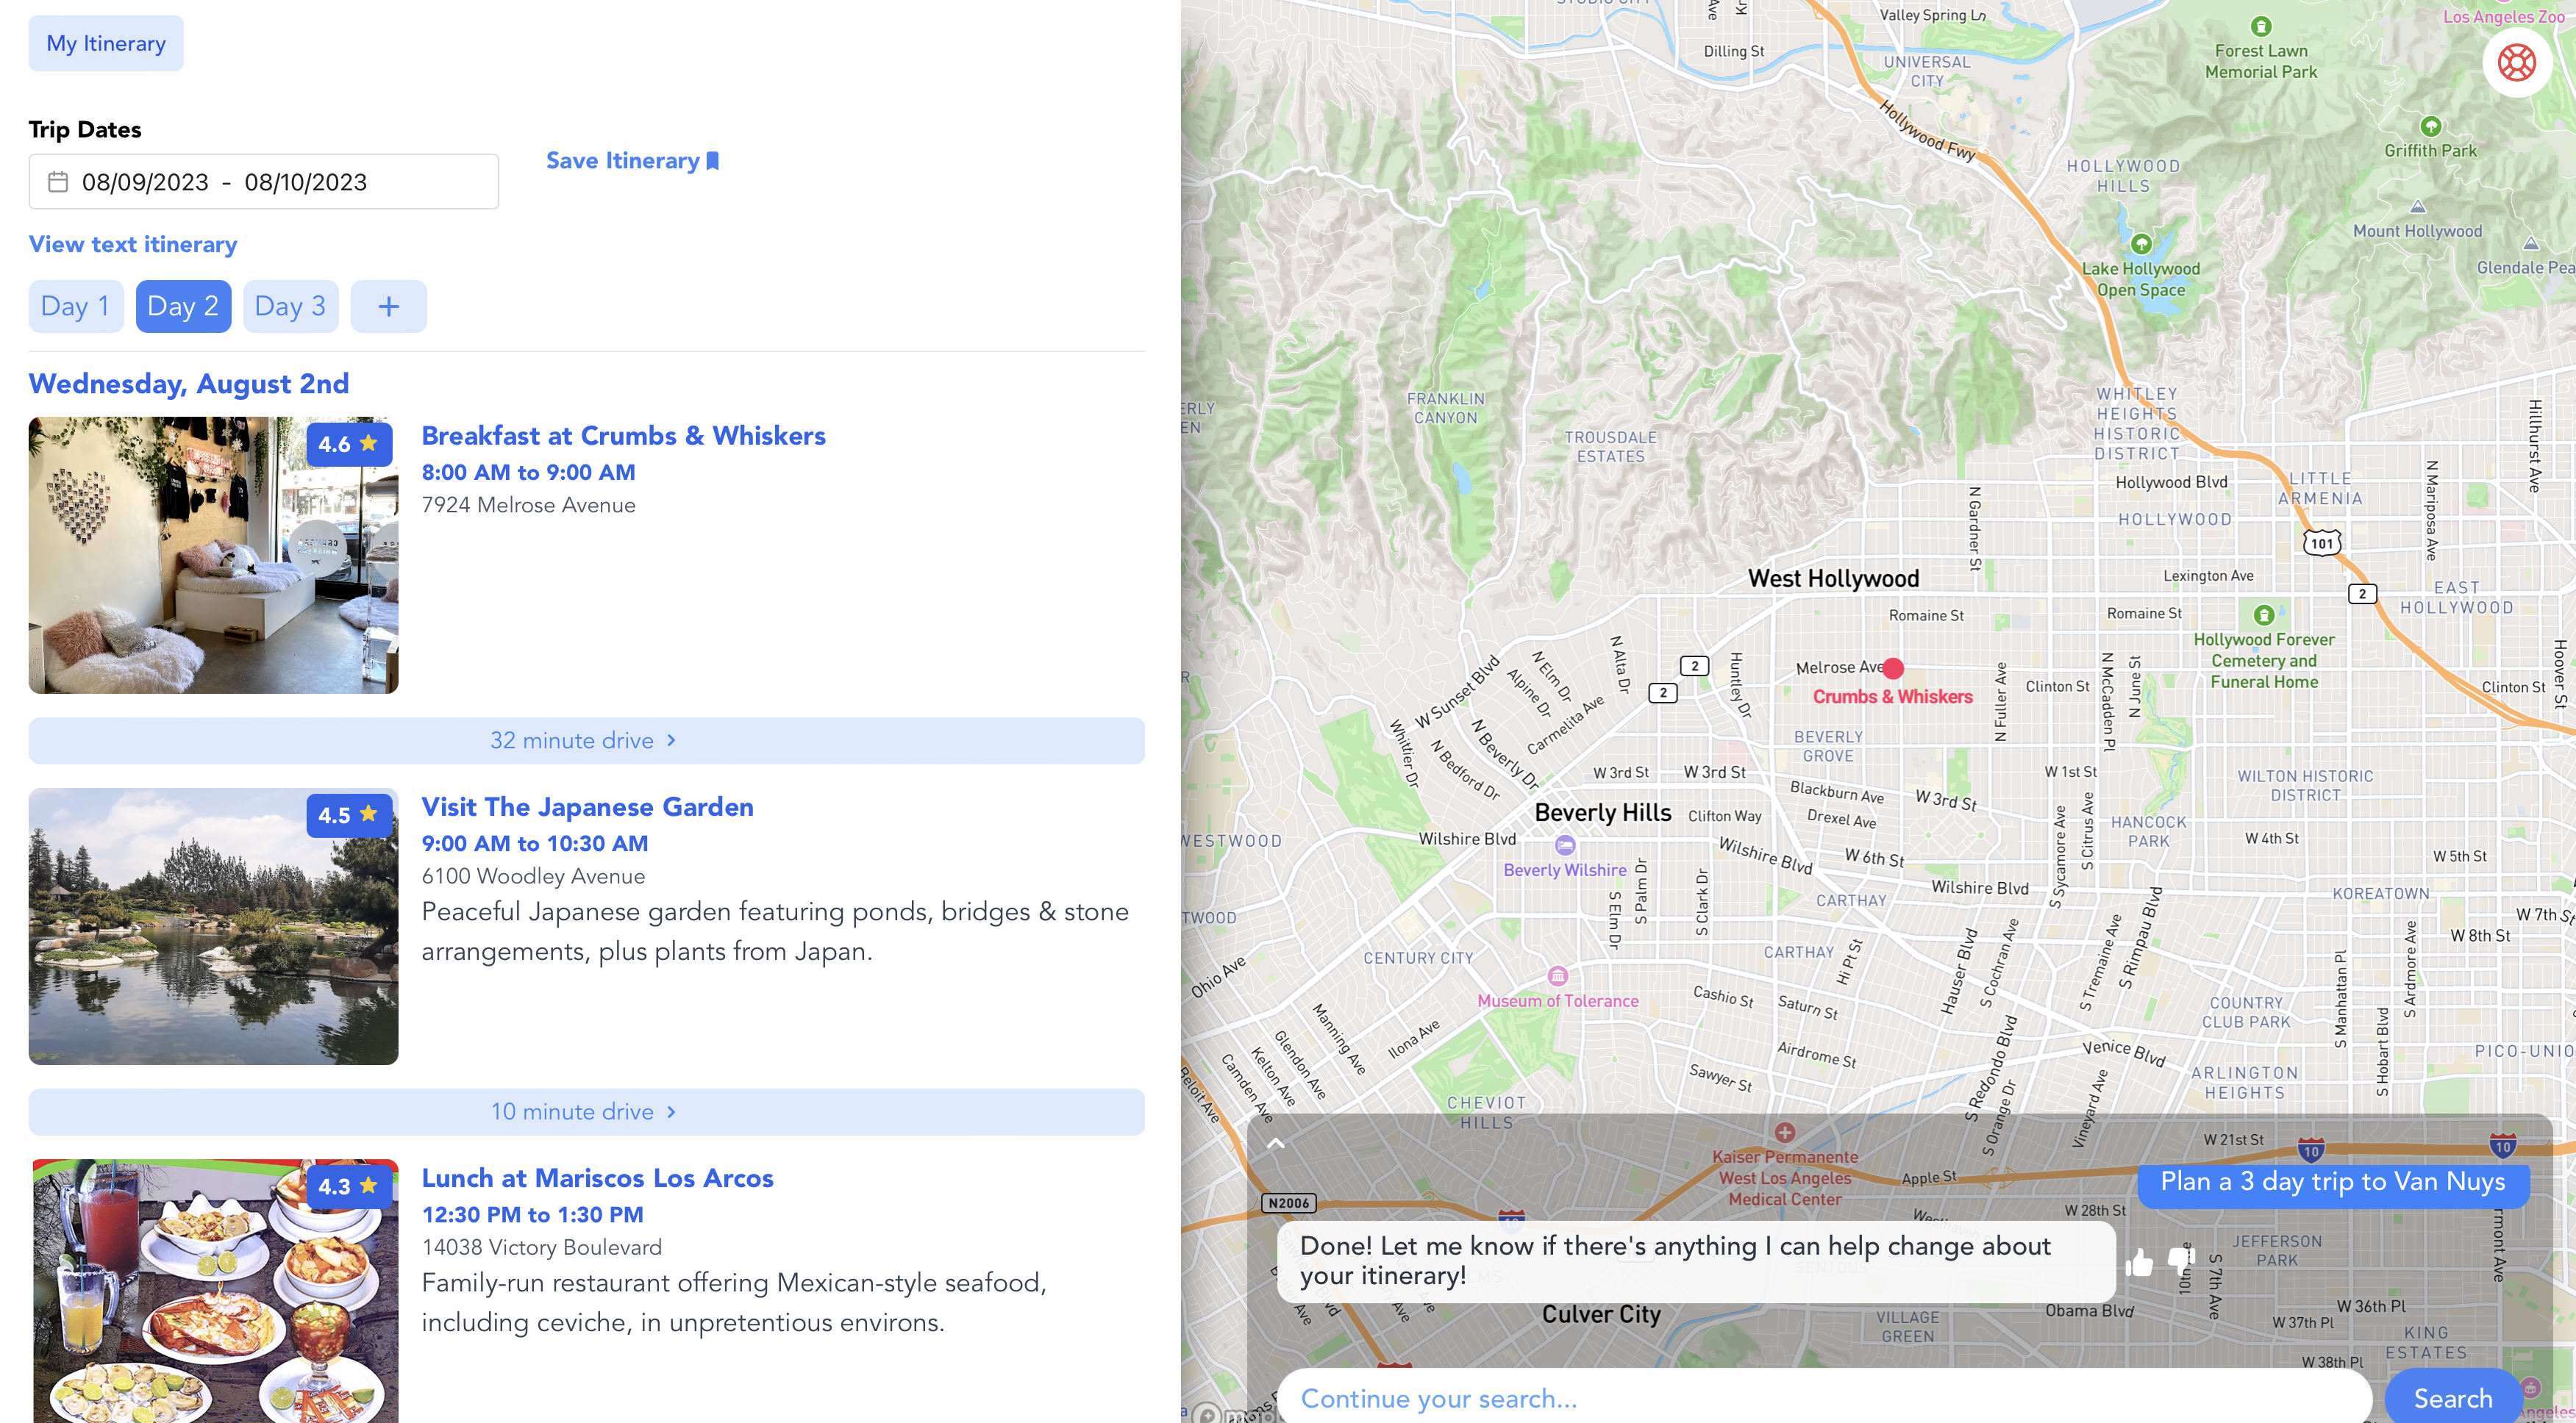Switch to the Day 3 tab
Image resolution: width=2576 pixels, height=1423 pixels.
click(x=290, y=306)
